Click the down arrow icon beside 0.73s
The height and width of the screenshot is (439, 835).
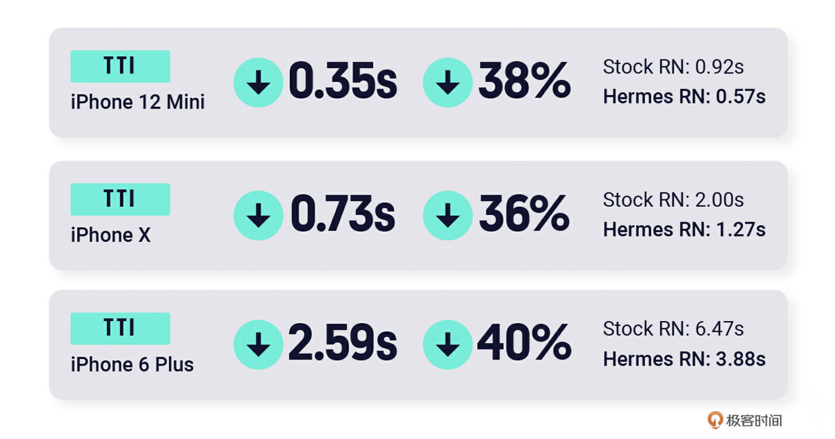[258, 215]
